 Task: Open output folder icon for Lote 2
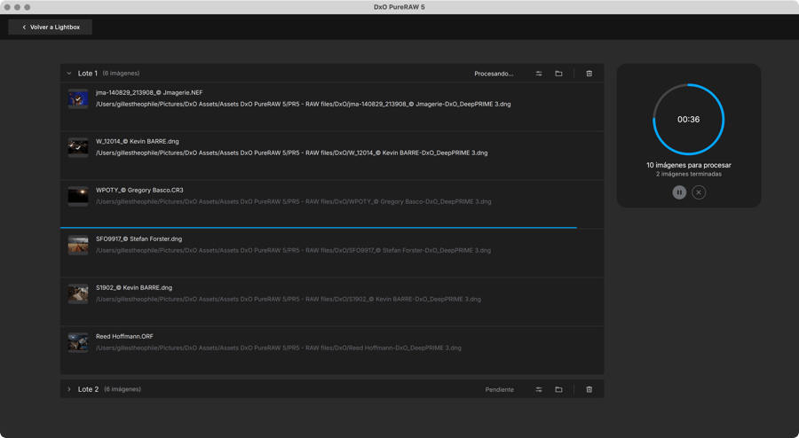(x=558, y=389)
